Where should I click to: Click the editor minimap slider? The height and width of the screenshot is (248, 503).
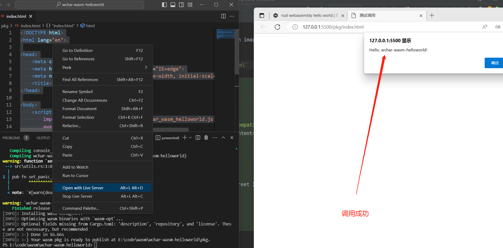tap(225, 34)
